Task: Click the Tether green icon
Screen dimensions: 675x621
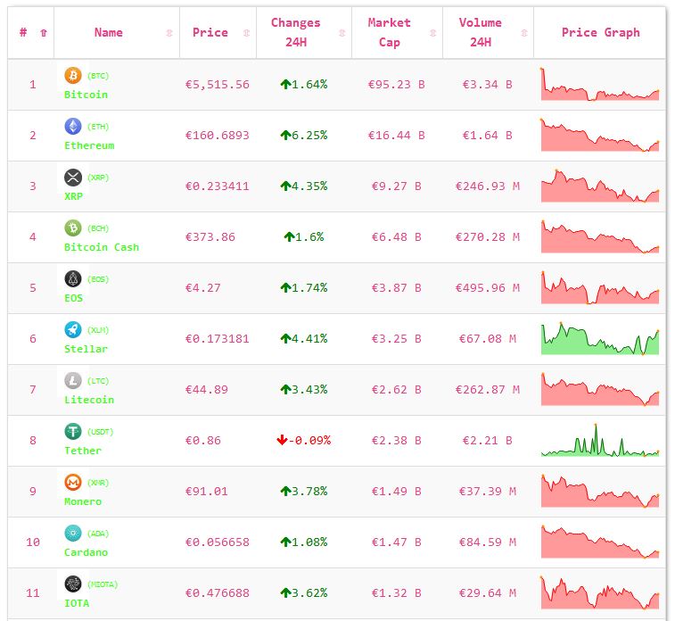Action: pyautogui.click(x=73, y=432)
